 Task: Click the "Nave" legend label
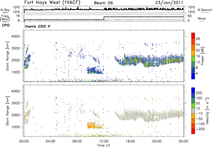202,18
